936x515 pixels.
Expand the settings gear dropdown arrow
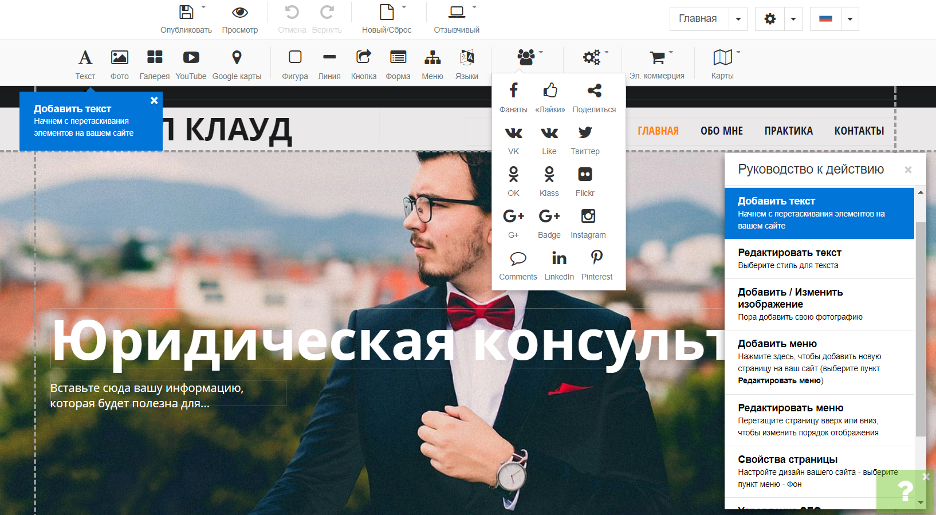pos(793,19)
